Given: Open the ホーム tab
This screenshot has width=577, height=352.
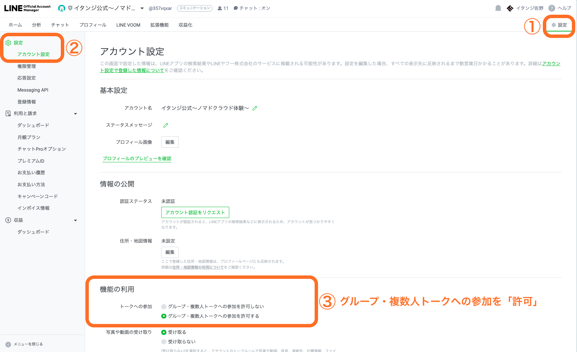Looking at the screenshot, I should coord(15,25).
